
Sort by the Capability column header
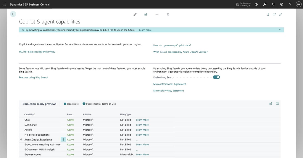point(30,114)
